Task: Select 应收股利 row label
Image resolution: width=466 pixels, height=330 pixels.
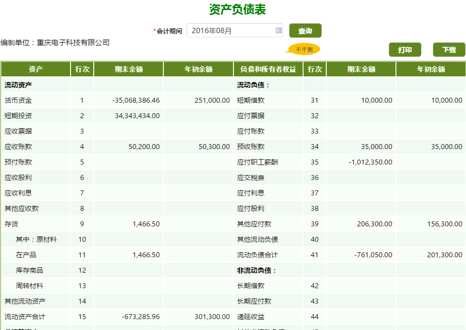Action: [18, 177]
